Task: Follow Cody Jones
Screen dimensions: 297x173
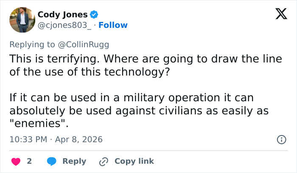Action: 113,25
